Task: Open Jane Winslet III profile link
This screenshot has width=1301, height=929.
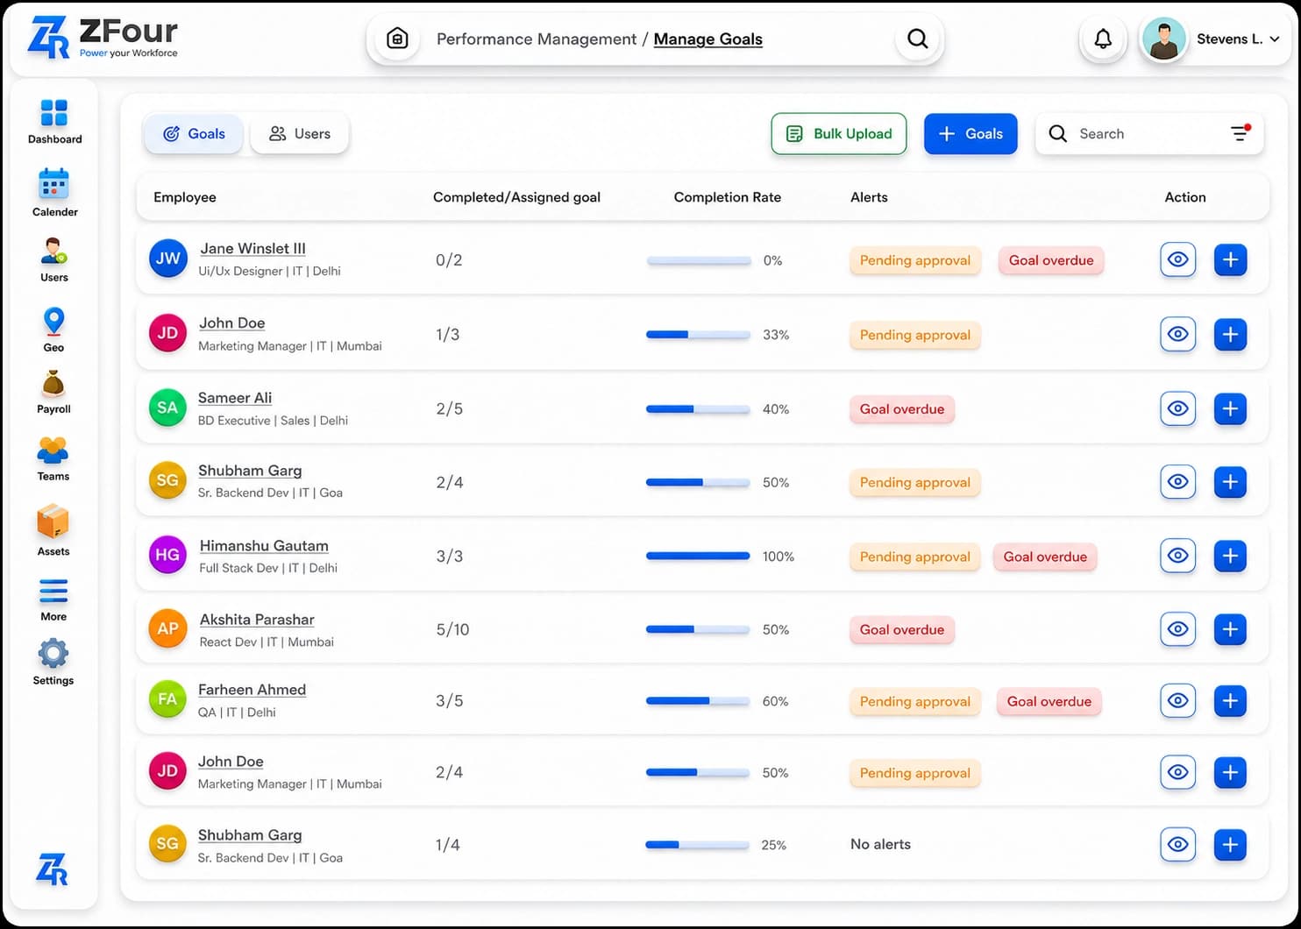Action: click(x=252, y=248)
